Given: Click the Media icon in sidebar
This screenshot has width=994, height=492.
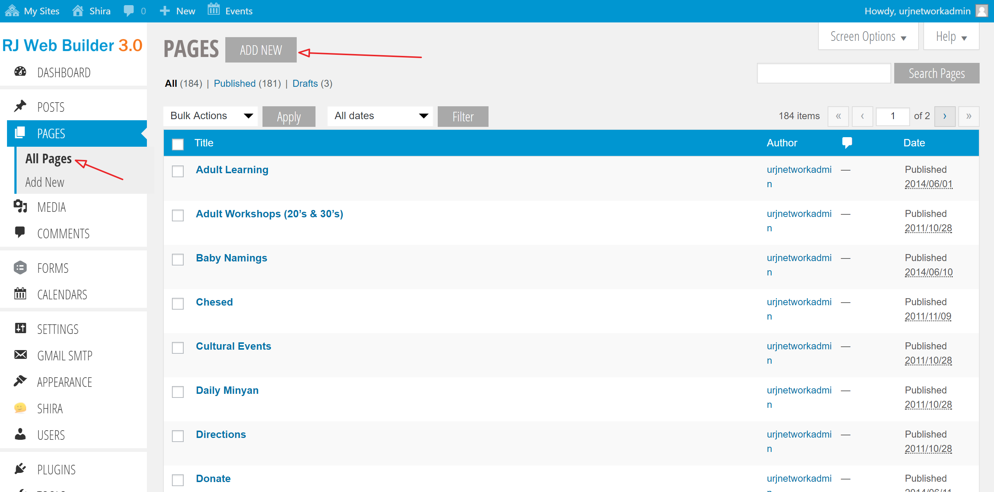Looking at the screenshot, I should [20, 206].
